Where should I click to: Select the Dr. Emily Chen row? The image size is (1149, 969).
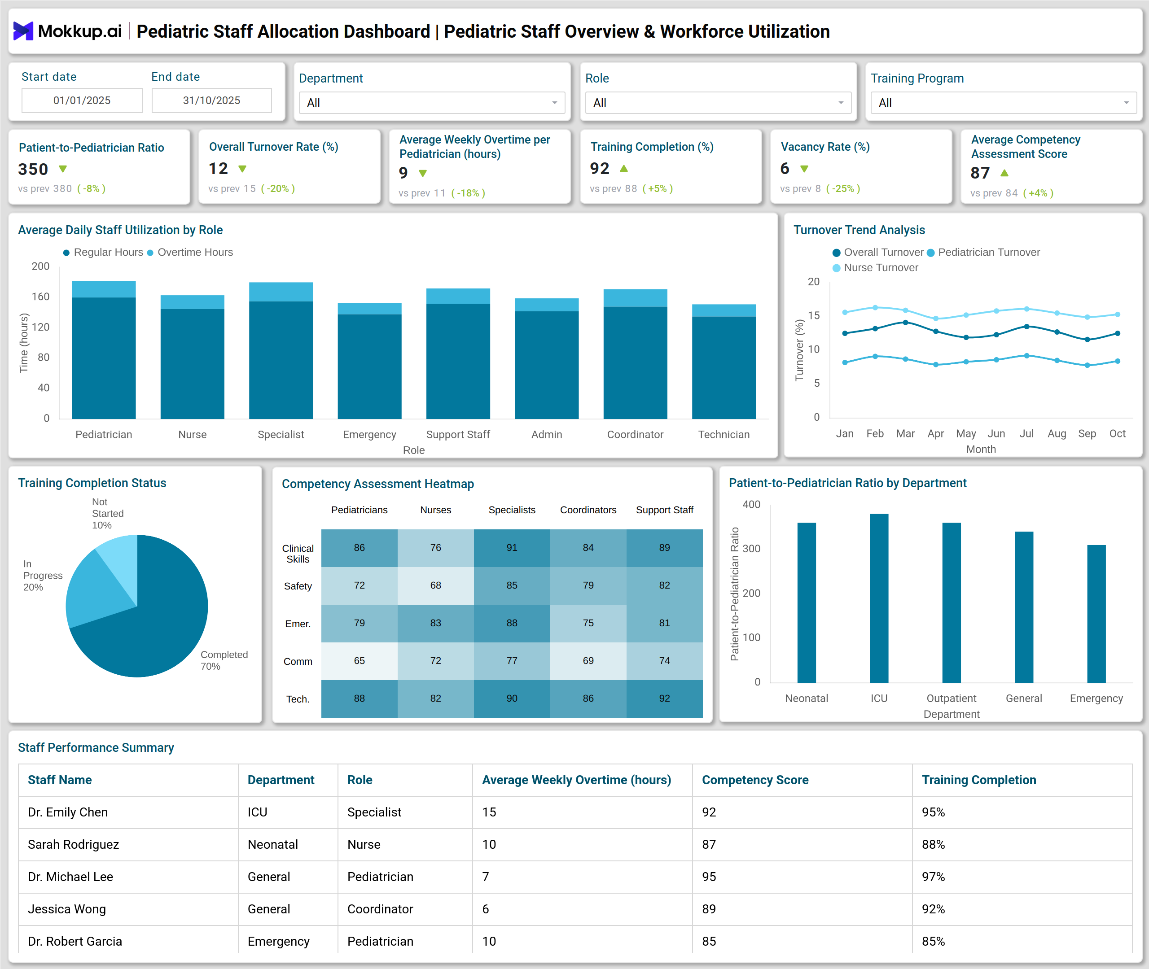coord(575,812)
